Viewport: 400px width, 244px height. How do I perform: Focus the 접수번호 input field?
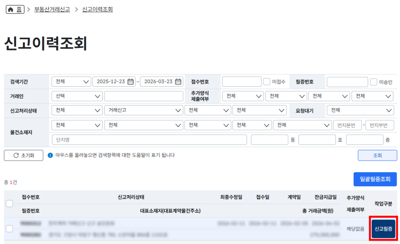click(241, 82)
